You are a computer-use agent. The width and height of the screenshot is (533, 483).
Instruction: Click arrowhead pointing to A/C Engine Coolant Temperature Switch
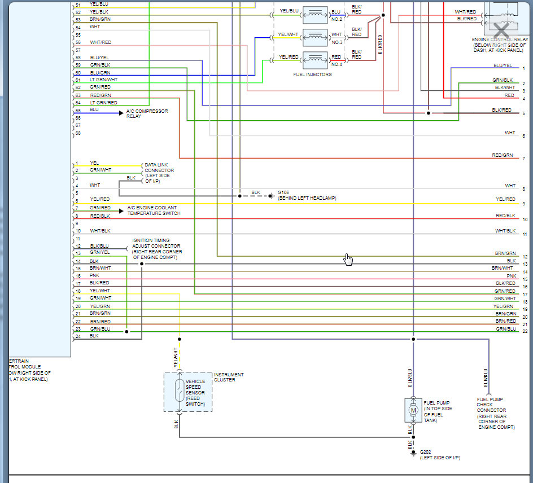click(121, 211)
